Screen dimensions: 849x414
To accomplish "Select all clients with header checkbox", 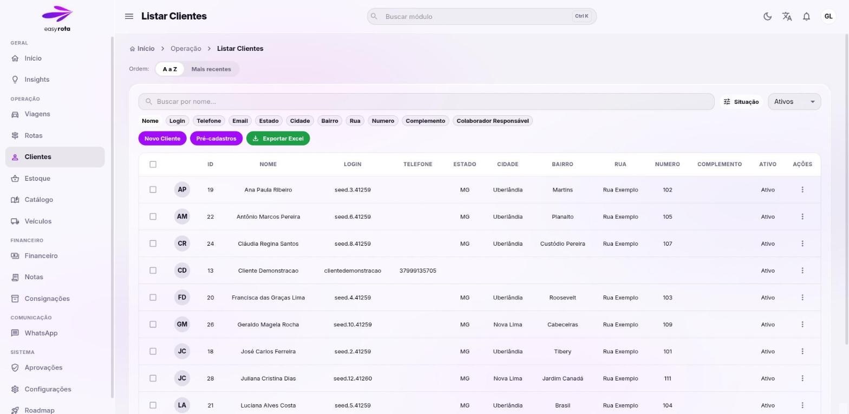I will 153,164.
